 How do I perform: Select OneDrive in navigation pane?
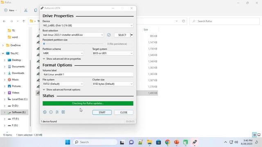[x=13, y=45]
